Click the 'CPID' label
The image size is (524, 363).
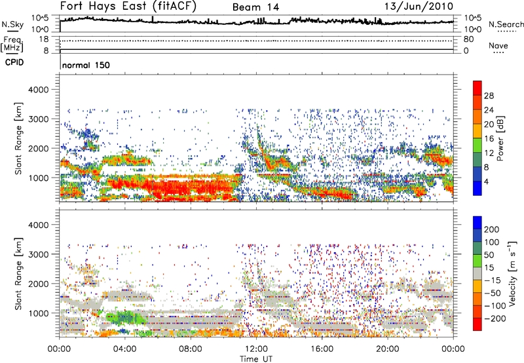14,62
